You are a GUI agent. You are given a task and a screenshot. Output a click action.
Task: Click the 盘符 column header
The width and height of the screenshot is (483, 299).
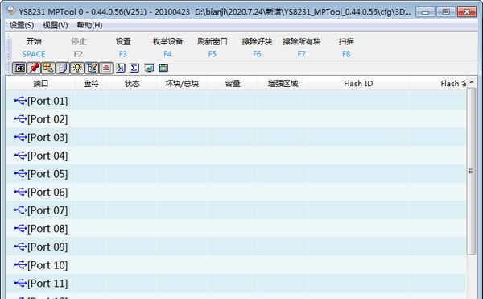tap(91, 84)
